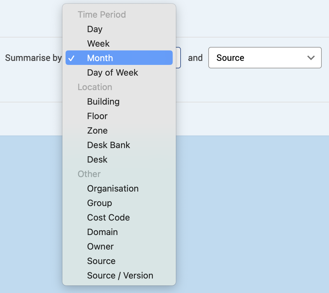This screenshot has width=329, height=293.
Task: Choose Desk from the dropdown list
Action: [x=97, y=159]
